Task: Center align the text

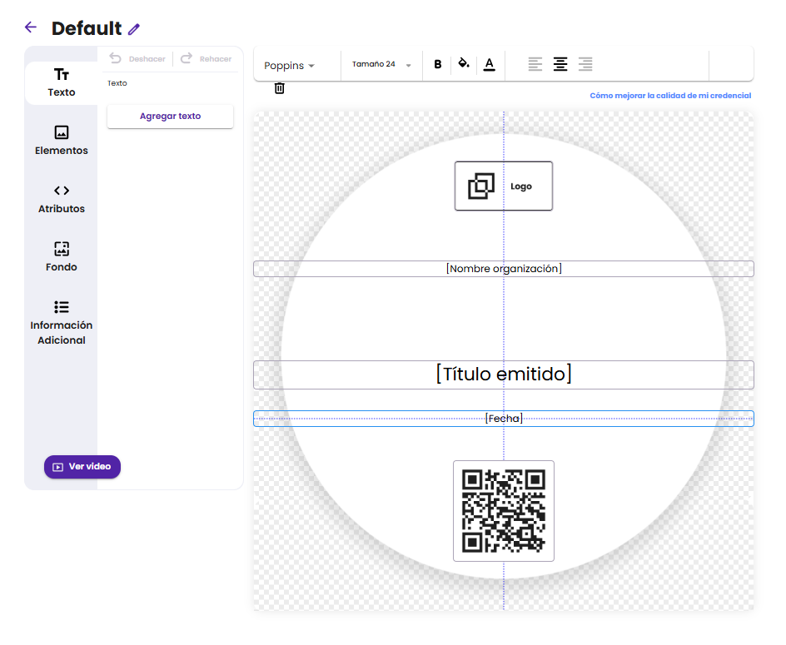Action: pyautogui.click(x=560, y=64)
